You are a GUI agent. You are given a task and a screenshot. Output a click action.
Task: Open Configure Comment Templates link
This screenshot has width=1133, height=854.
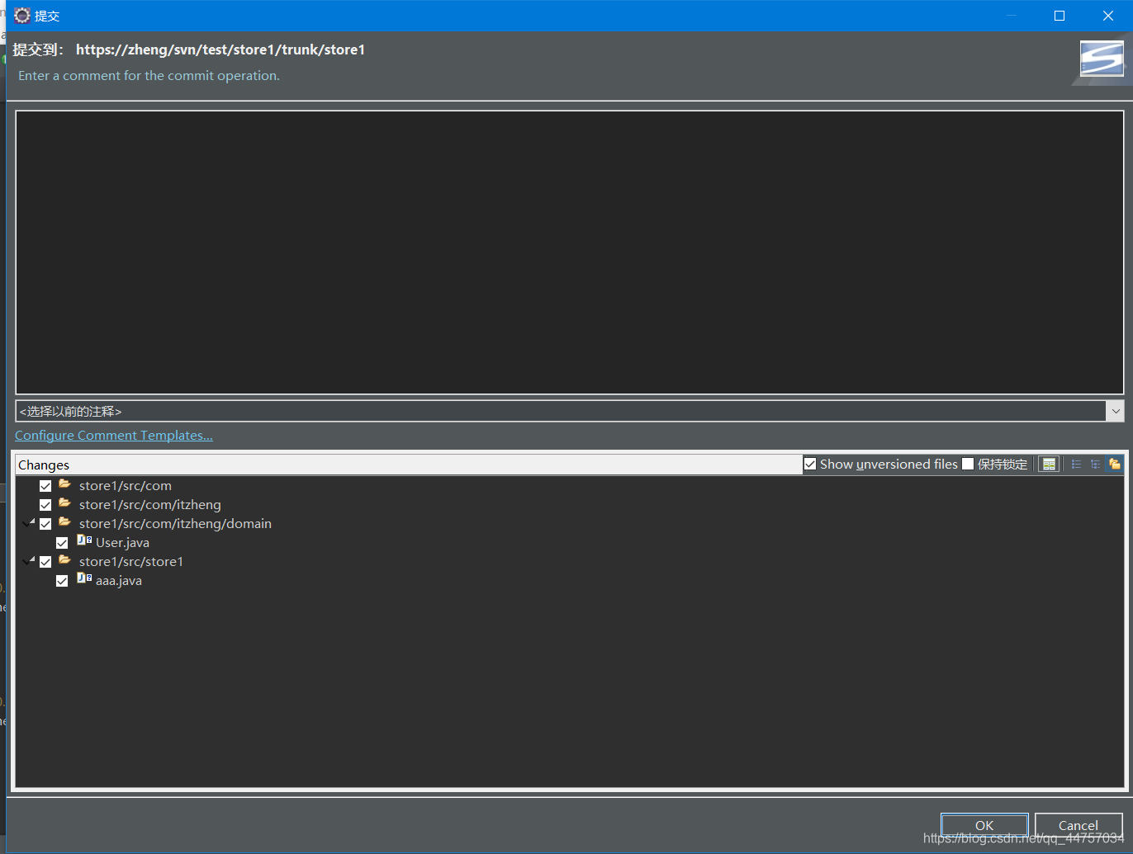114,436
